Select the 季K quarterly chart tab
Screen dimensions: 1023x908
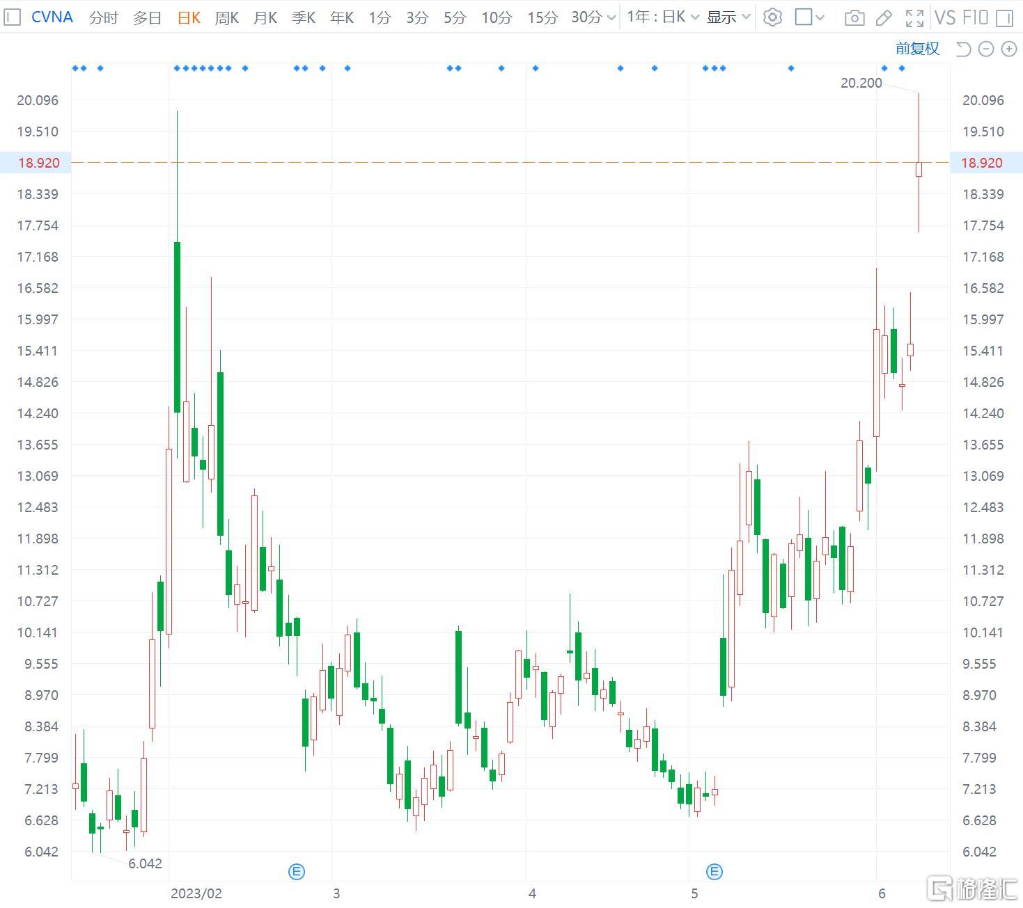click(x=304, y=17)
